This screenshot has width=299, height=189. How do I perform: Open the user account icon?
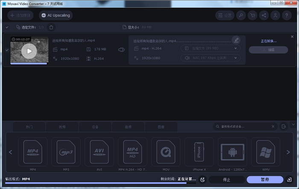pyautogui.click(x=276, y=15)
